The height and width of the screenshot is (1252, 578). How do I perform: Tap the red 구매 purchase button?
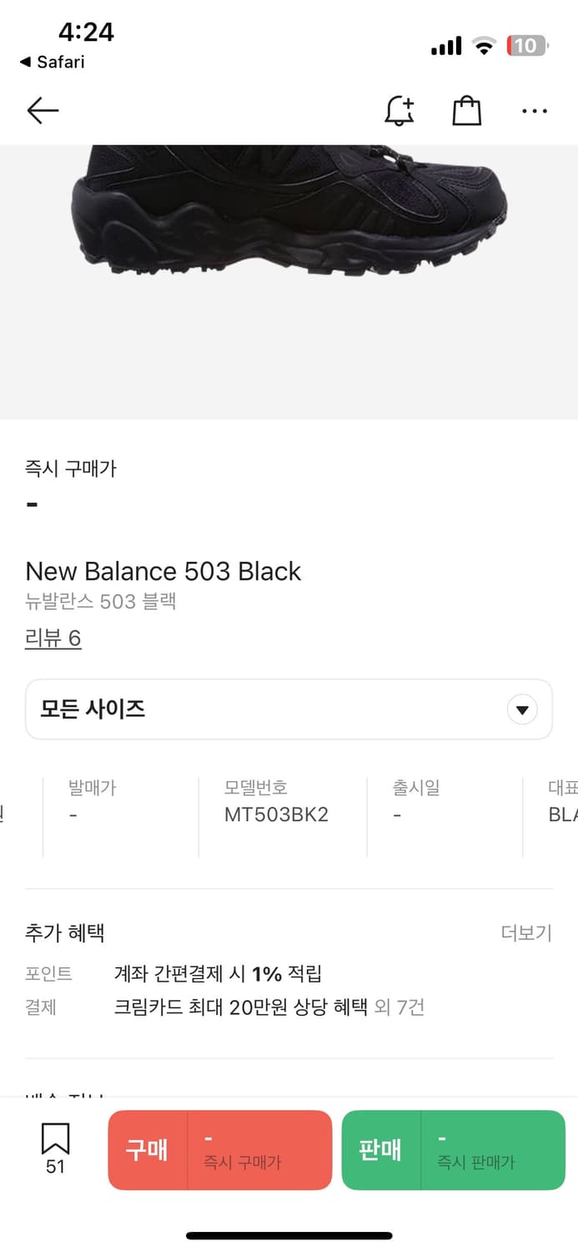(219, 1149)
